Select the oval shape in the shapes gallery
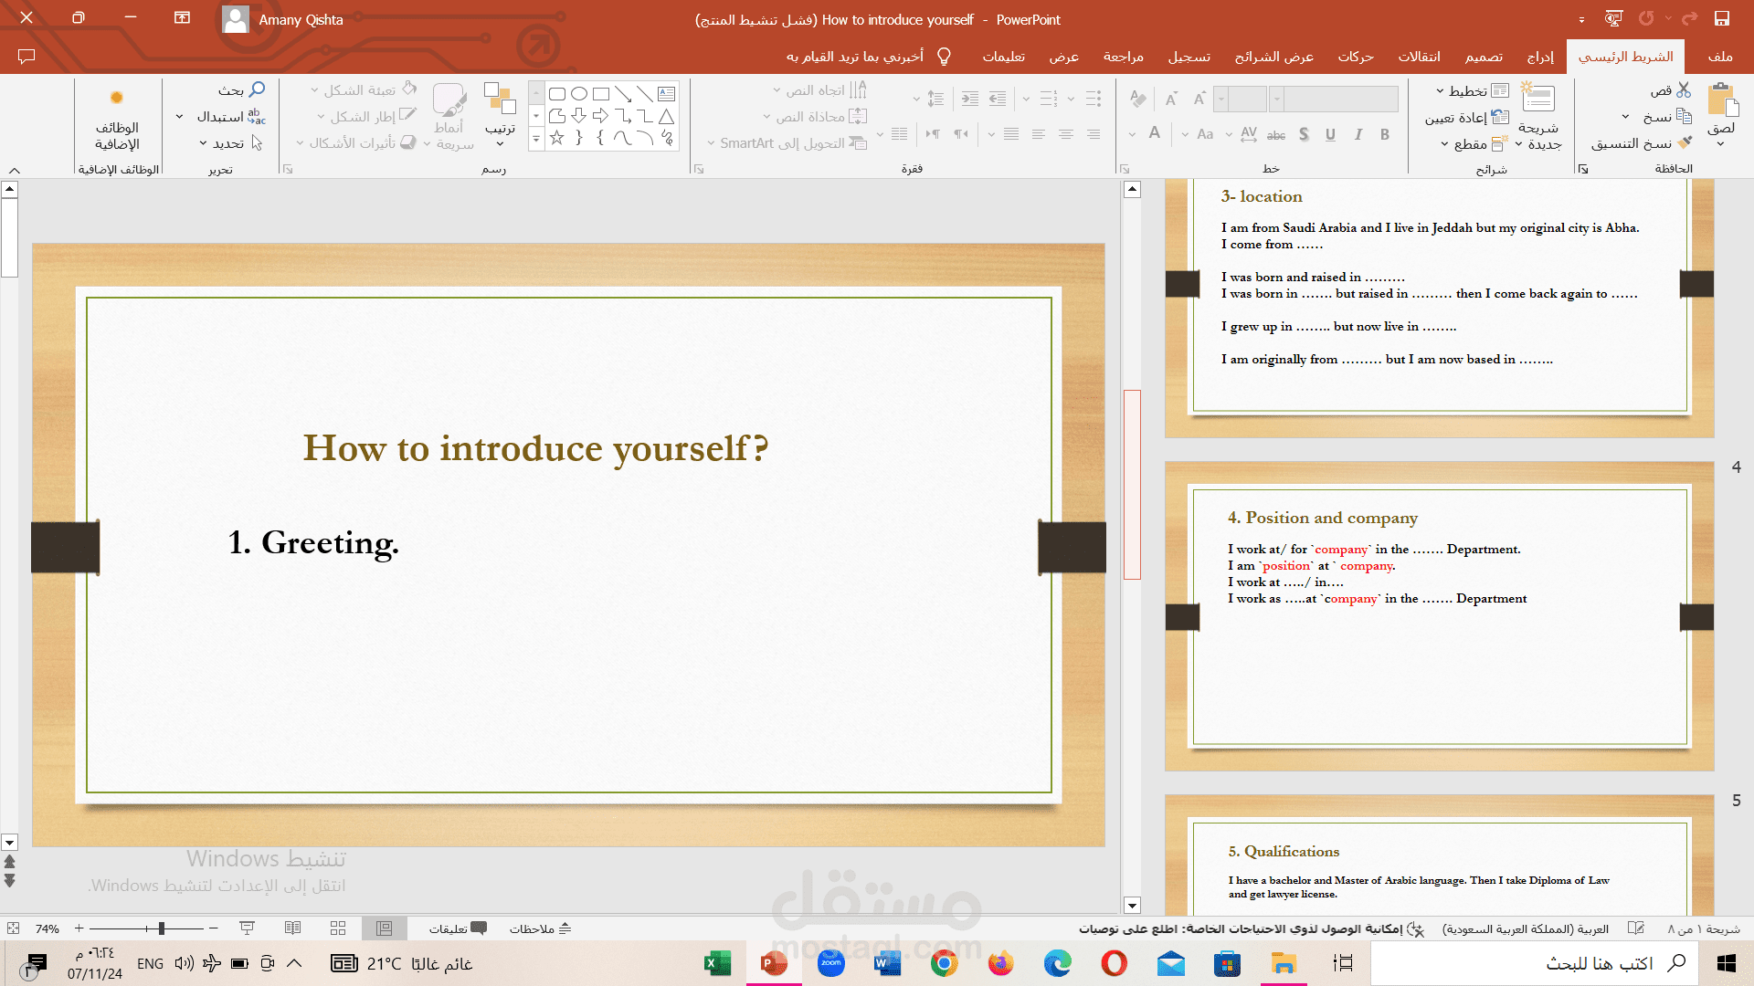 click(579, 93)
